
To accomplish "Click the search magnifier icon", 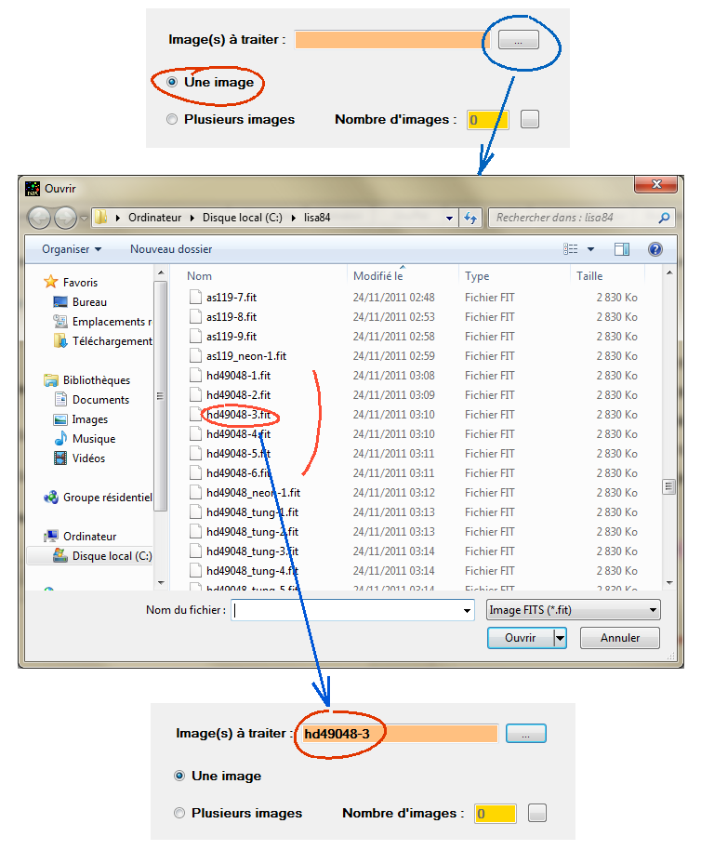I will coord(664,218).
